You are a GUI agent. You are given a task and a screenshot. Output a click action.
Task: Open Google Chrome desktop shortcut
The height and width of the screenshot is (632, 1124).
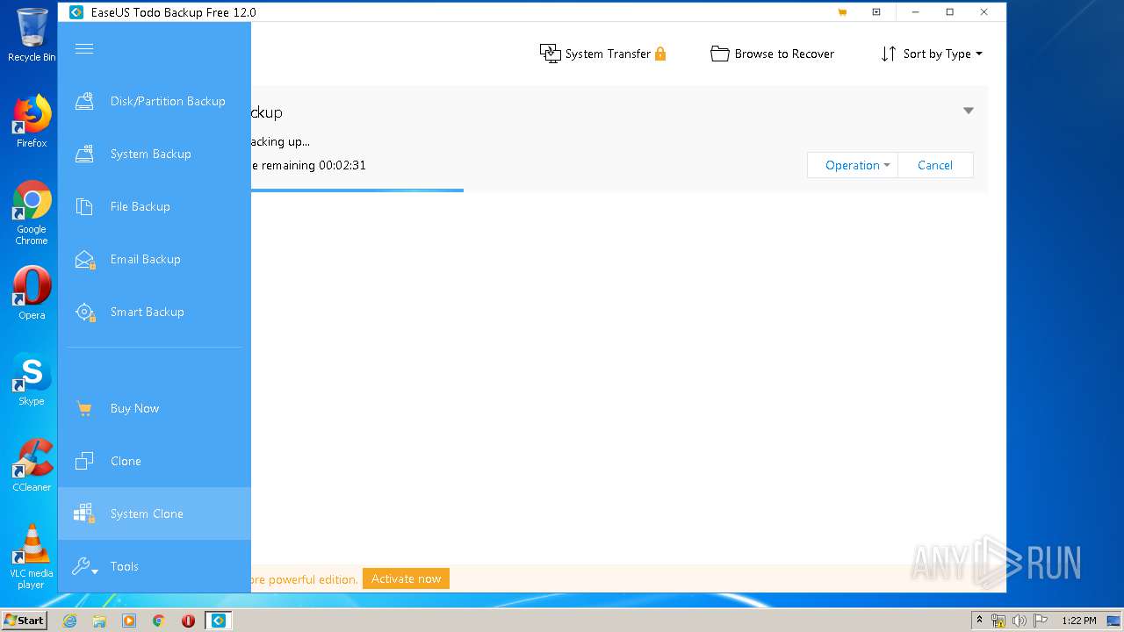click(x=32, y=213)
